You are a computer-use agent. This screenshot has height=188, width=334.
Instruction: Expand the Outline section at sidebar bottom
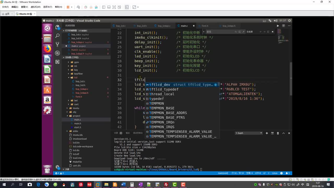tap(86, 169)
